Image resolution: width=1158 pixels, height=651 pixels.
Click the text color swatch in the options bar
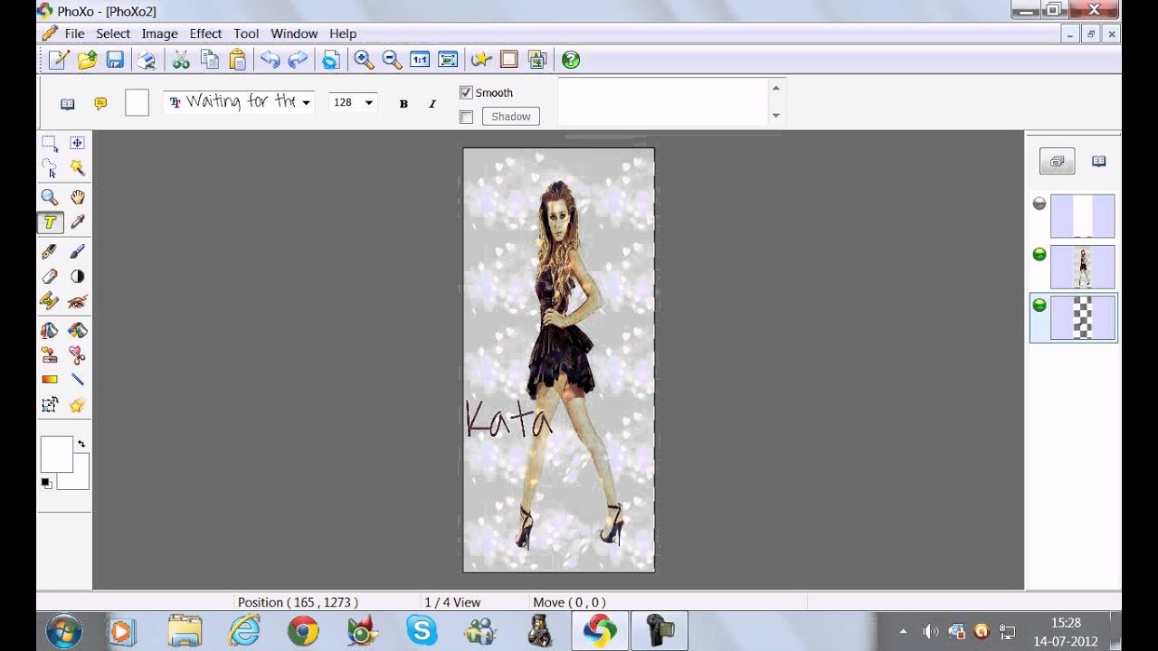[x=137, y=103]
